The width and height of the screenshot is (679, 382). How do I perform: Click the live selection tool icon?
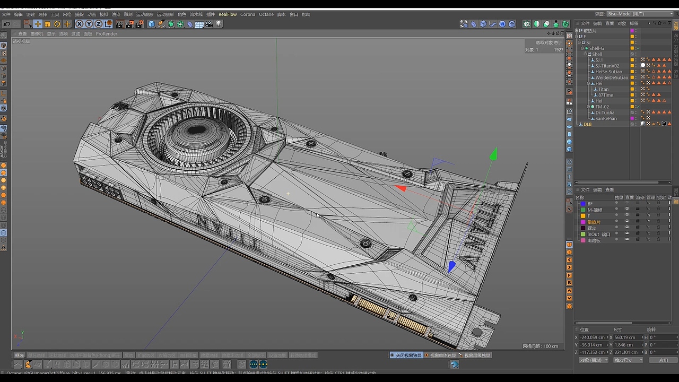28,24
